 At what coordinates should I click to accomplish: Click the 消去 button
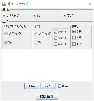48,86
